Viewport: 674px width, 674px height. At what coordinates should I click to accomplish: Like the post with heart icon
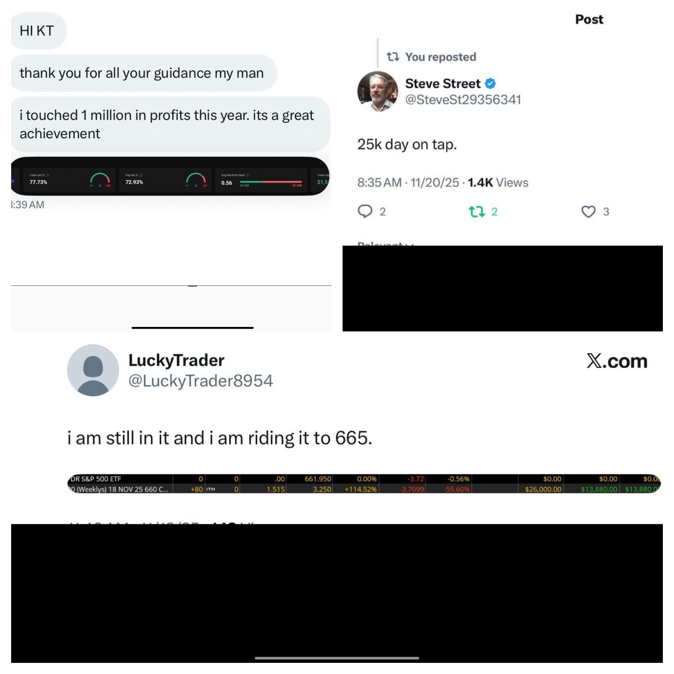coord(588,211)
